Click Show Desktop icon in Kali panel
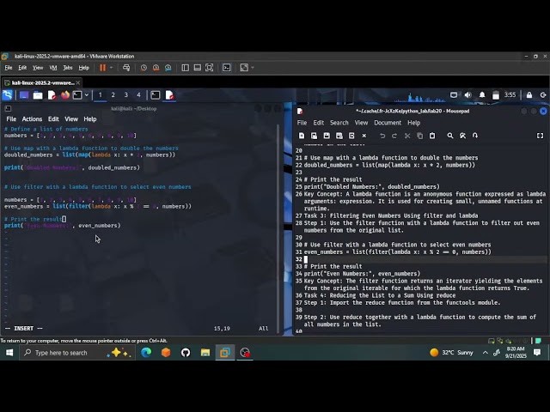Image resolution: width=550 pixels, height=412 pixels. [x=24, y=95]
